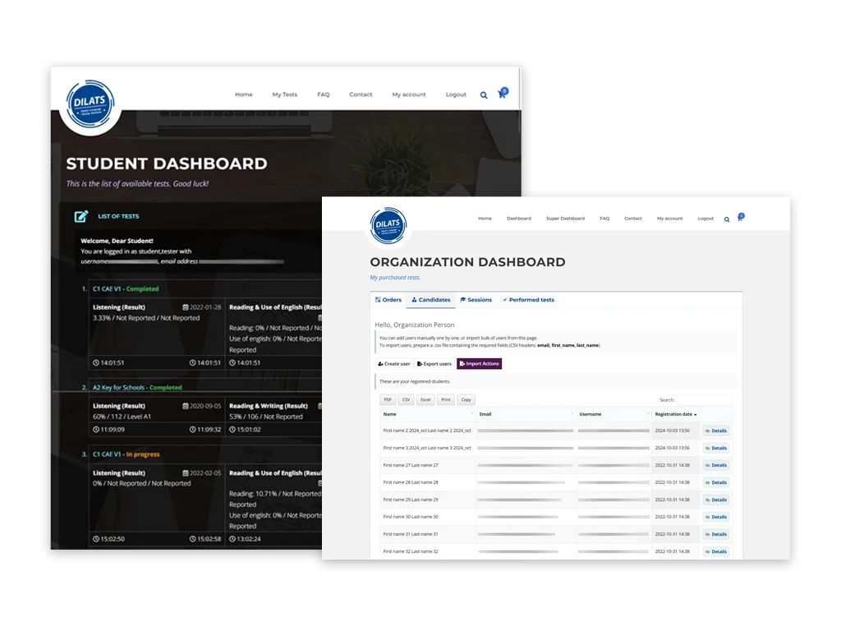Export the table using Excel button
841x631 pixels.
pyautogui.click(x=425, y=399)
